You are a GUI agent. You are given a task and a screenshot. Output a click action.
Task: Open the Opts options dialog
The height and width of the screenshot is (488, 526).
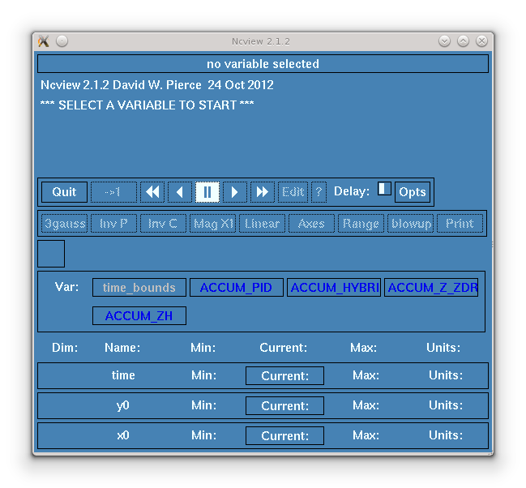[x=412, y=192]
